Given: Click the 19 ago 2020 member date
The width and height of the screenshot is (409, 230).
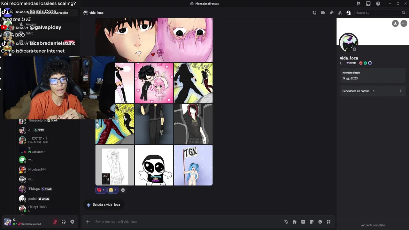Looking at the screenshot, I should 350,78.
